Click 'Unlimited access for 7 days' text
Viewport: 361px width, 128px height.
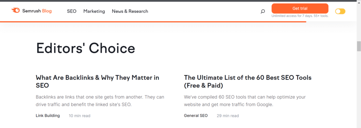(x=300, y=16)
